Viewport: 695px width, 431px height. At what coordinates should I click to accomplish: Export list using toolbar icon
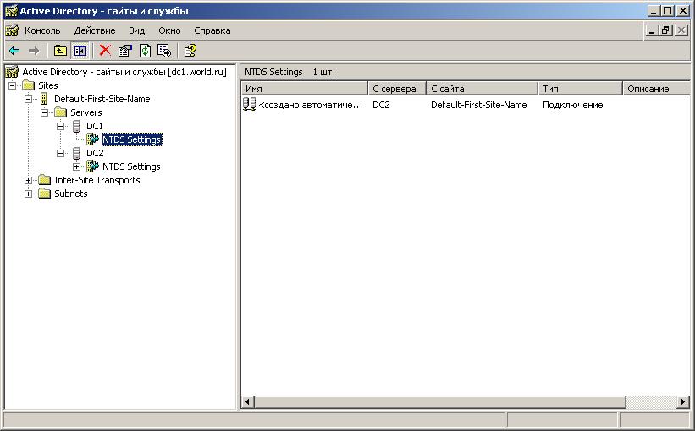tap(164, 51)
